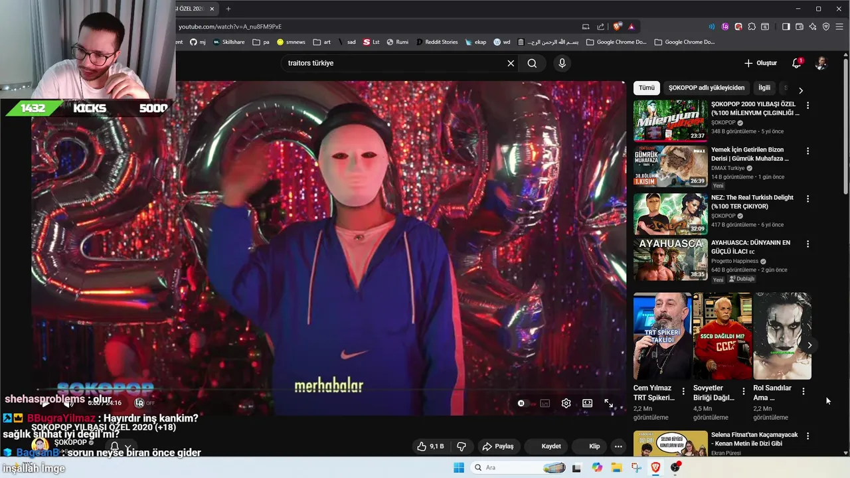Open the Brave Shields lion icon
This screenshot has width=850, height=478.
click(618, 27)
